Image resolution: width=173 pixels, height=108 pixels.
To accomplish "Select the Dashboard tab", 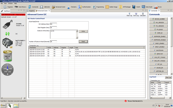I will (6, 11).
